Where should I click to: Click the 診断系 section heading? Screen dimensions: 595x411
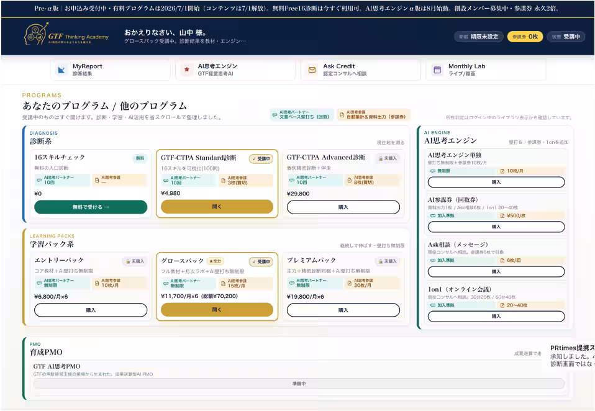(x=40, y=142)
